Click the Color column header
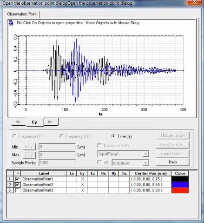Screen dimensions: 204x223 point(180,173)
